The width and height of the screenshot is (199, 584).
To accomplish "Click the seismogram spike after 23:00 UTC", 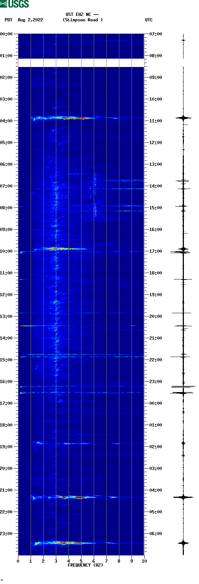I will coord(183,387).
